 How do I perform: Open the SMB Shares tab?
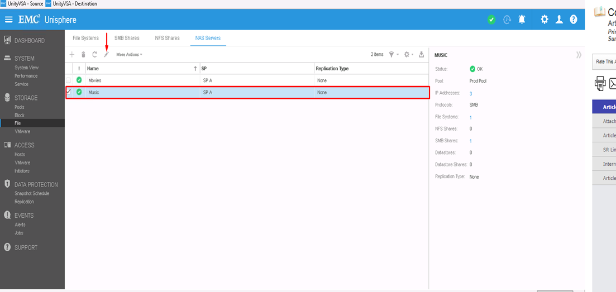click(127, 38)
